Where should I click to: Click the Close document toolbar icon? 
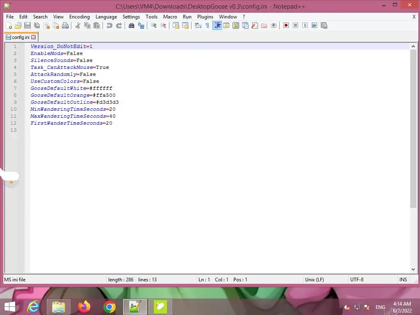click(x=46, y=25)
